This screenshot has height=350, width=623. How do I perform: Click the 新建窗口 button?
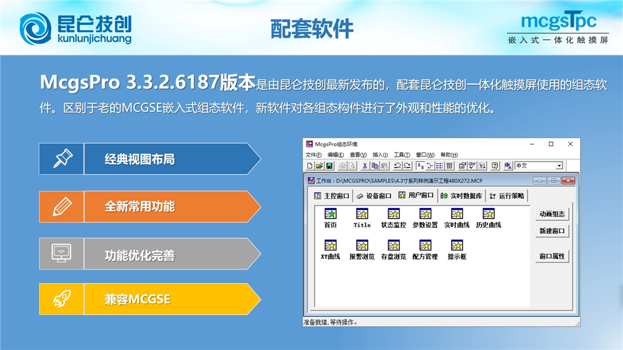pyautogui.click(x=552, y=231)
